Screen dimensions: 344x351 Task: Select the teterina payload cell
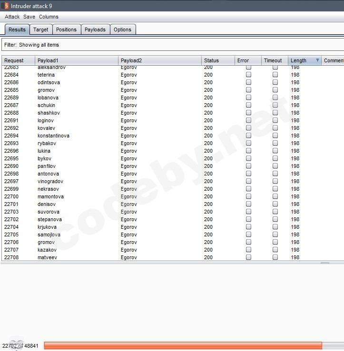46,75
